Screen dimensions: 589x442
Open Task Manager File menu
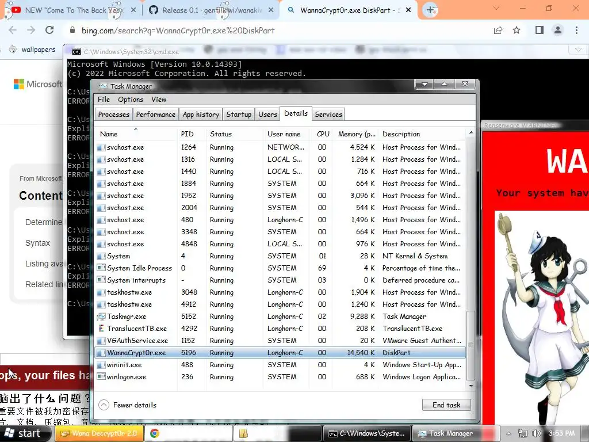104,100
